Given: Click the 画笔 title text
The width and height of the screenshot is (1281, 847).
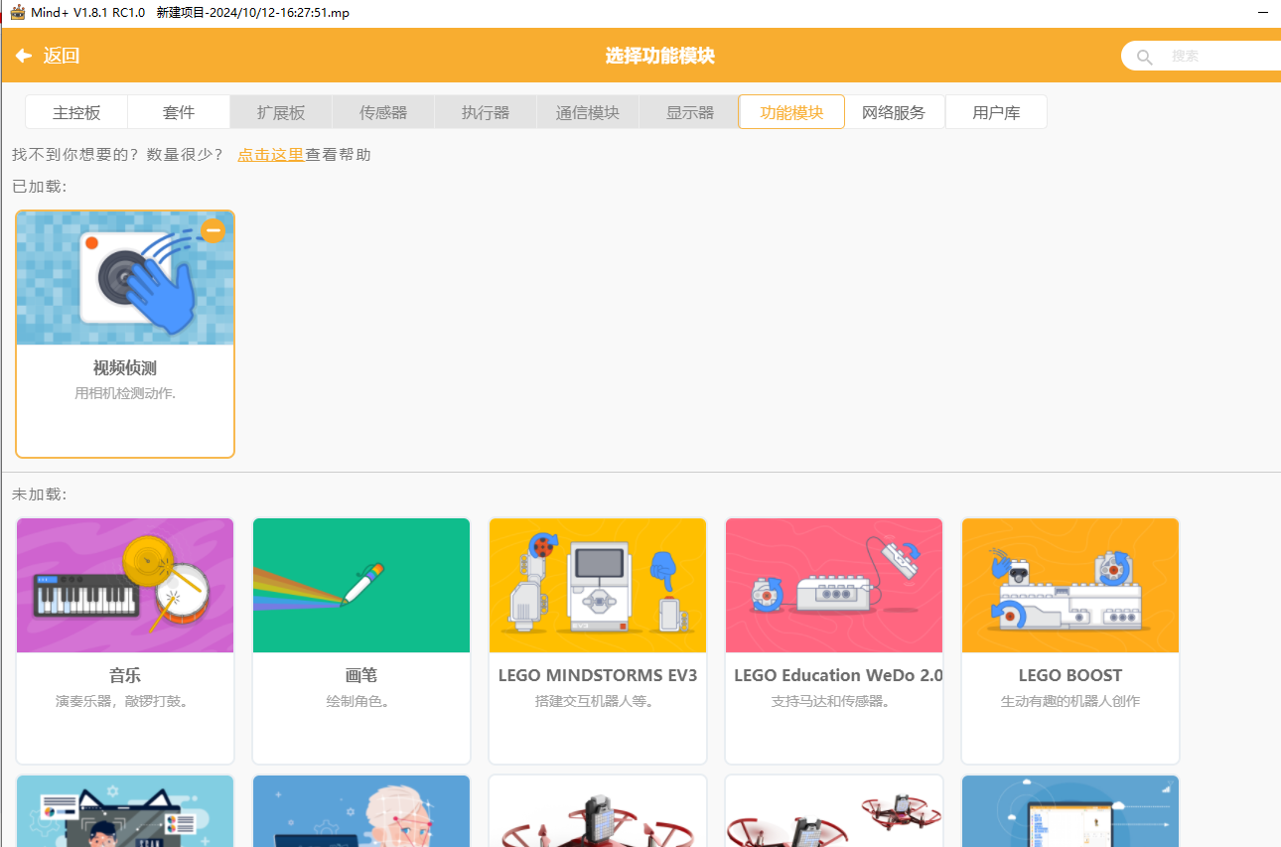Looking at the screenshot, I should pos(361,675).
